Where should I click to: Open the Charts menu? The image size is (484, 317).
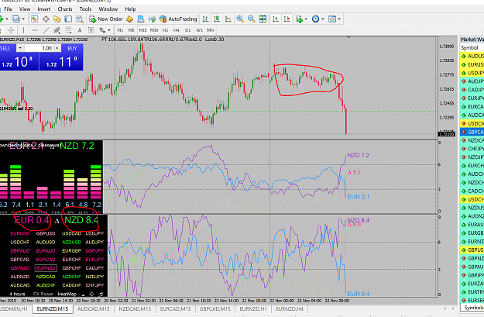(65, 9)
